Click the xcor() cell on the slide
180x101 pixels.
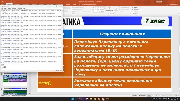[x=55, y=83]
